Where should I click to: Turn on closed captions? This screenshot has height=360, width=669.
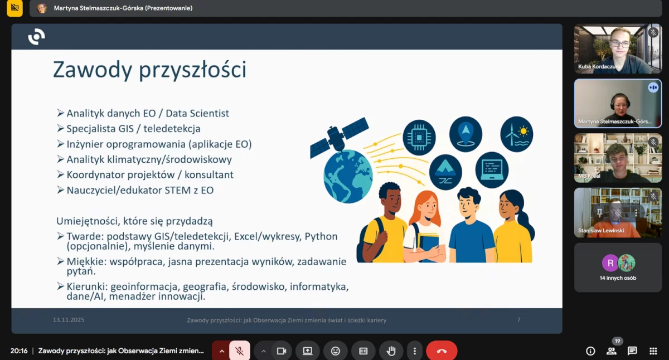coord(363,351)
